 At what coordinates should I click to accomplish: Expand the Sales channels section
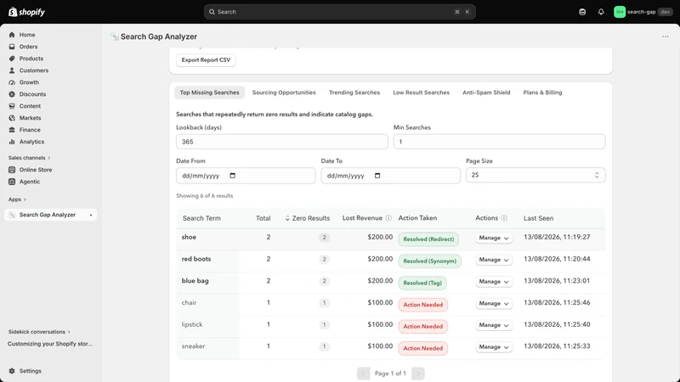(x=29, y=158)
